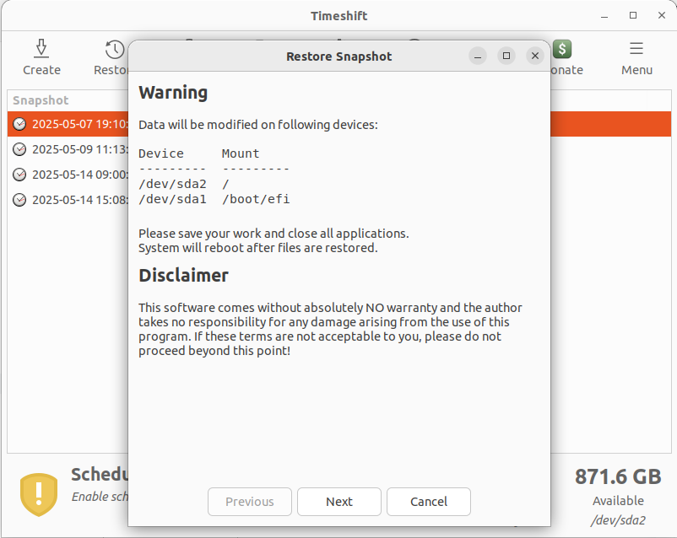Image resolution: width=677 pixels, height=538 pixels.
Task: Click clock icon of 2025-05-14 09:00 snapshot
Action: (19, 175)
